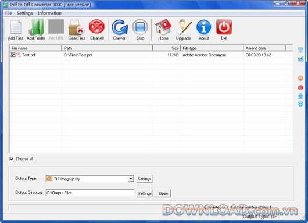Click Settings button next to Output Directory
The height and width of the screenshot is (223, 308).
144,193
